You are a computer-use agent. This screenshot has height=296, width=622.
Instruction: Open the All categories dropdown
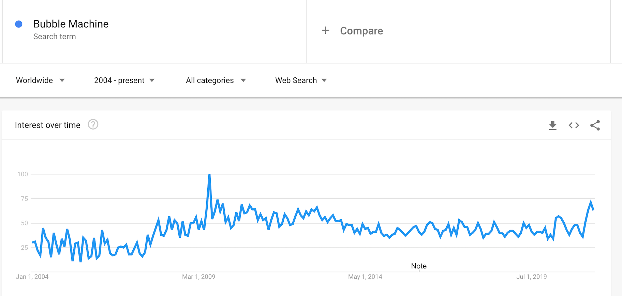(x=216, y=80)
